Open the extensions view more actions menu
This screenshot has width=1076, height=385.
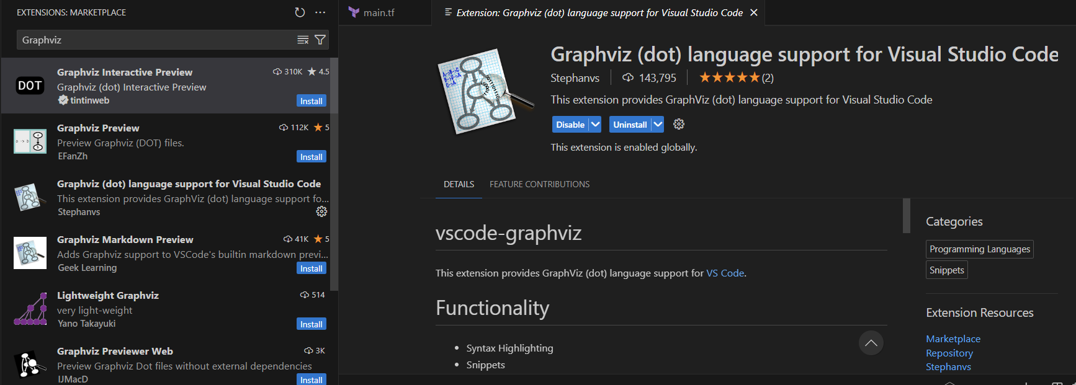click(x=320, y=12)
